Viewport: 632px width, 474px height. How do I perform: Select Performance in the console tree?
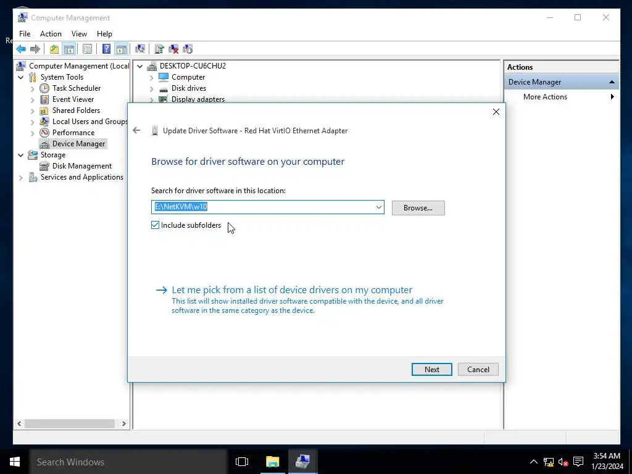(x=73, y=133)
